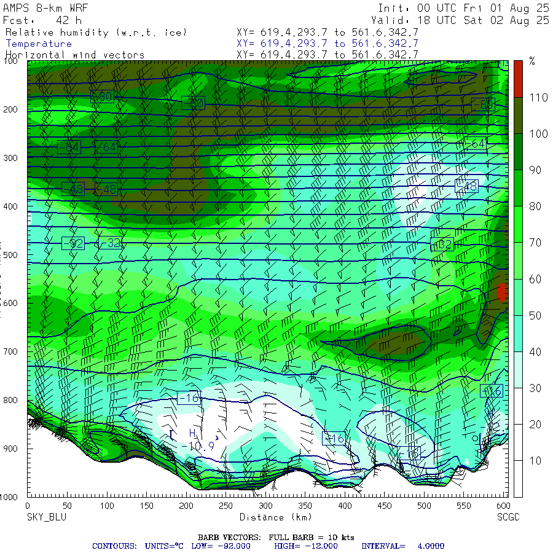Select the blue 'Temperature' legend label
553x553 pixels.
tap(39, 44)
